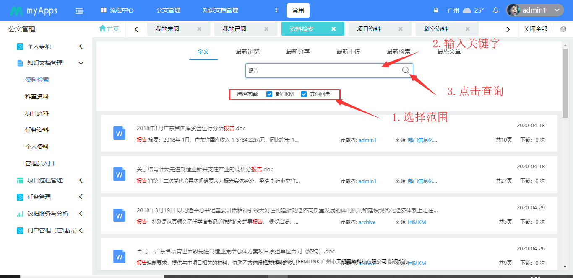Click the Word icon of first result
Viewport: 573px width, 278px height.
point(120,134)
